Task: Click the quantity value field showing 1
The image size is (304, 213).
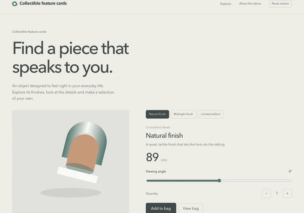Action: 277,193
